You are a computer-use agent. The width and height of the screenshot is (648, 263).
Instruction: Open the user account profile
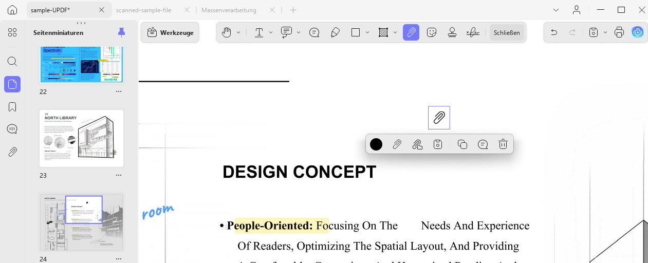577,10
